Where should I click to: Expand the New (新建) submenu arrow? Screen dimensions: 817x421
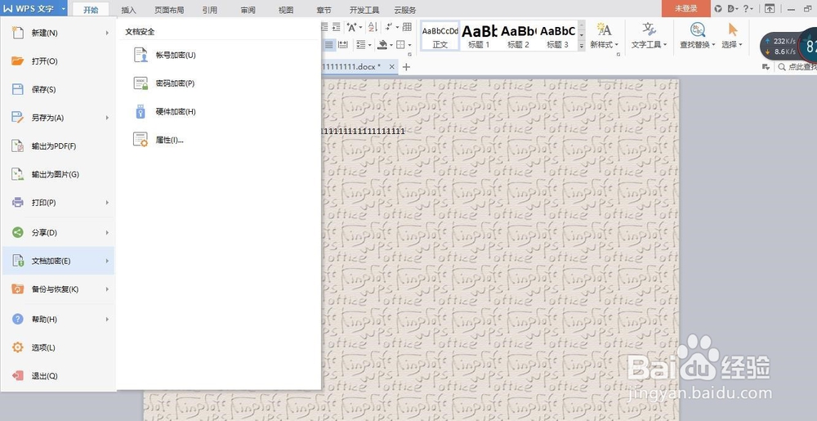click(107, 33)
